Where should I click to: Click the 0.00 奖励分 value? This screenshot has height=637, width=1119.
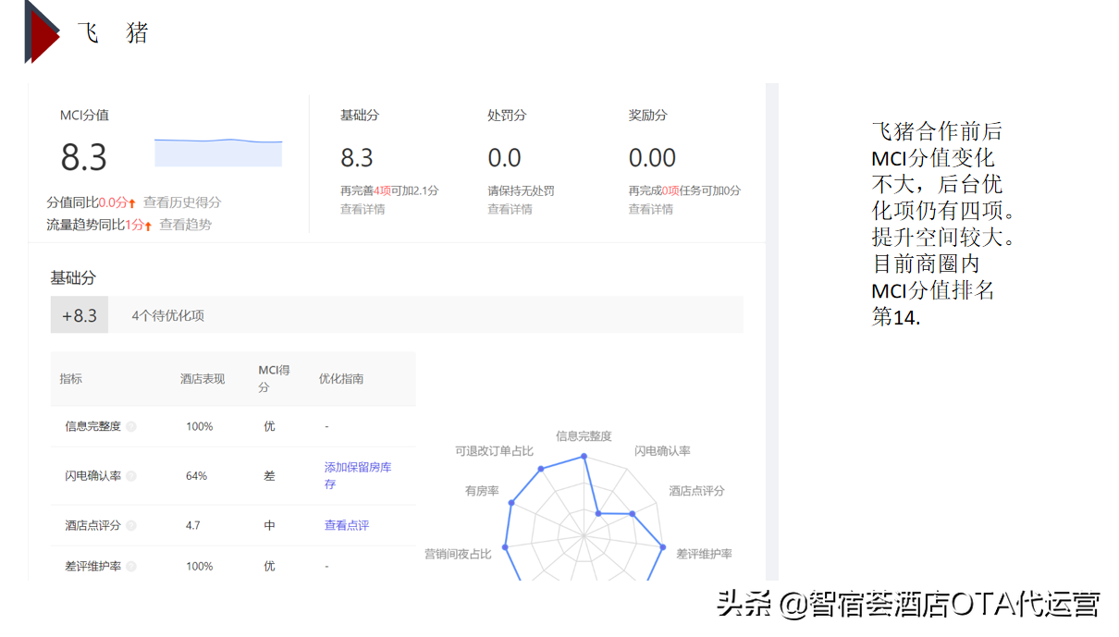[652, 158]
